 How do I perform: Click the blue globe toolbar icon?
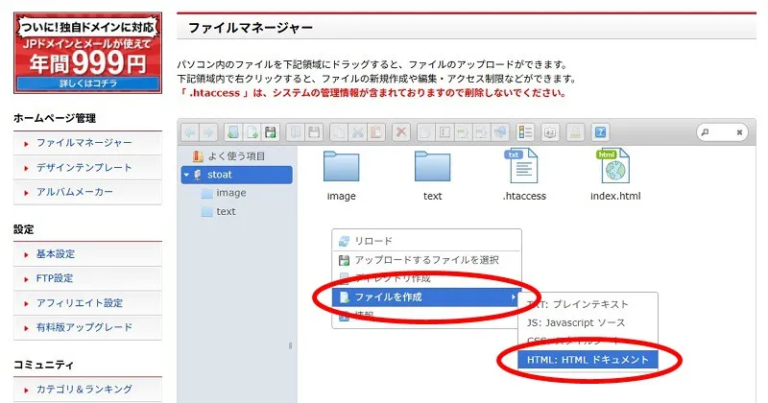click(500, 132)
